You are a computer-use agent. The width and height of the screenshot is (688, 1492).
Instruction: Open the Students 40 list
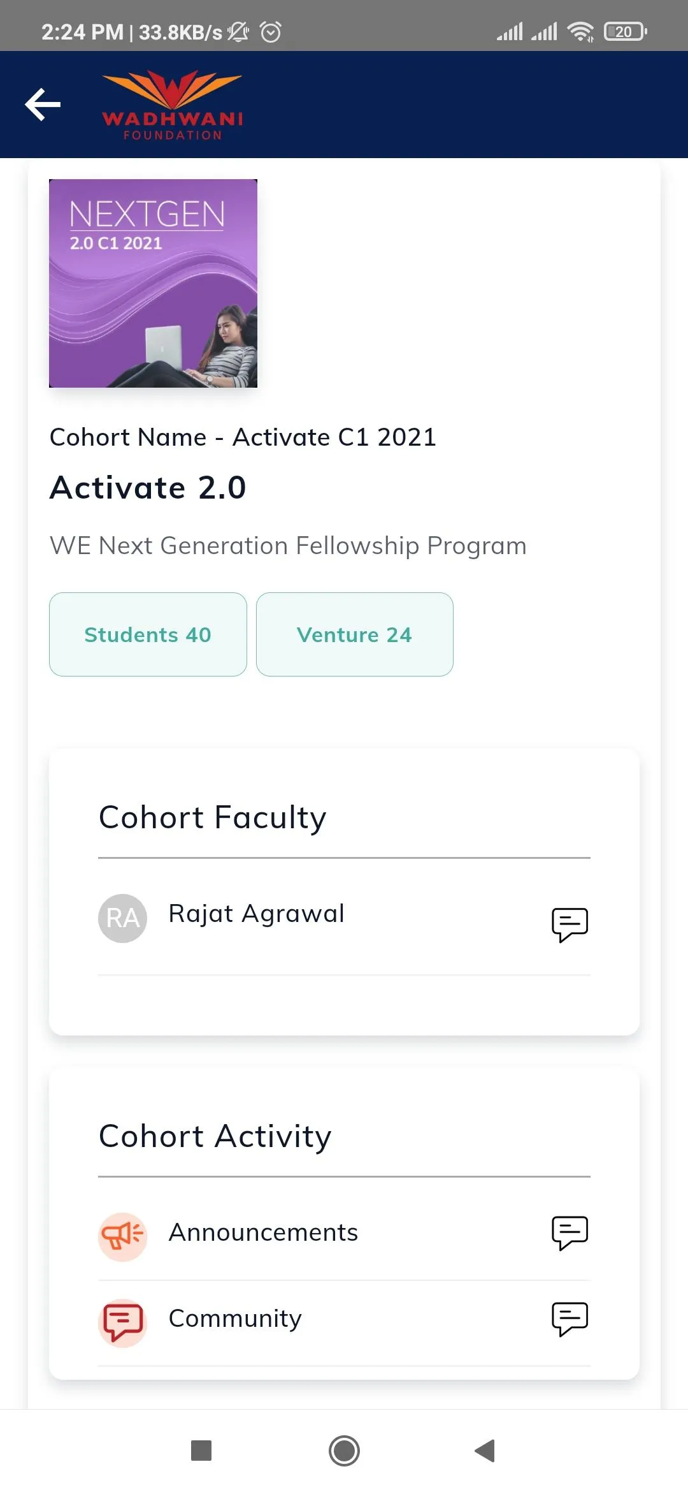point(148,634)
